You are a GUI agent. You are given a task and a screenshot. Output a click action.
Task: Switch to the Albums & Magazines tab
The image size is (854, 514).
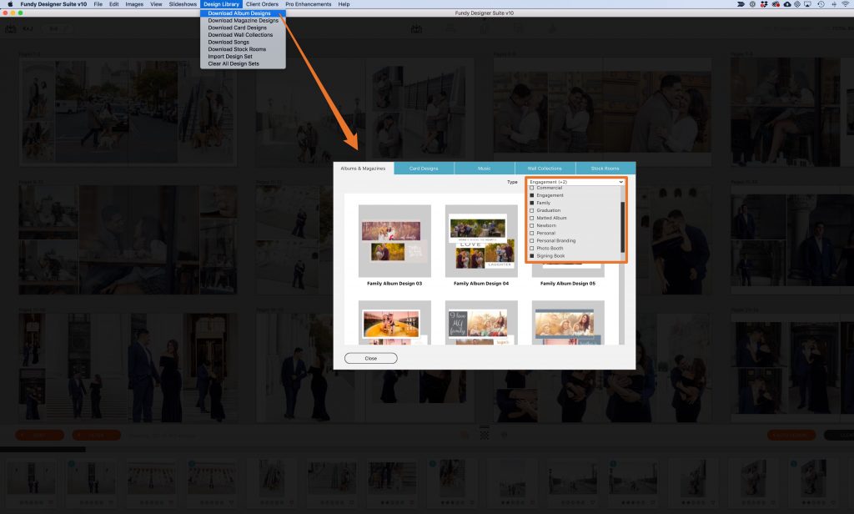(364, 169)
